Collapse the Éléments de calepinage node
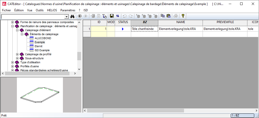Viewport: 259px width, 118px height. [x=22, y=34]
